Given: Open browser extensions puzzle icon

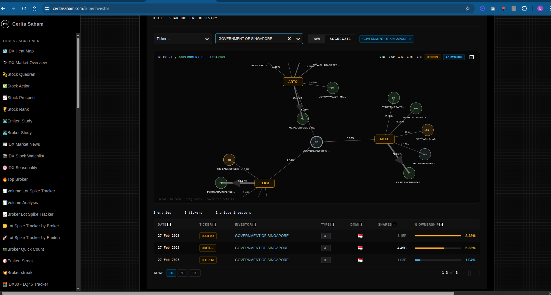Looking at the screenshot, I should pyautogui.click(x=524, y=8).
